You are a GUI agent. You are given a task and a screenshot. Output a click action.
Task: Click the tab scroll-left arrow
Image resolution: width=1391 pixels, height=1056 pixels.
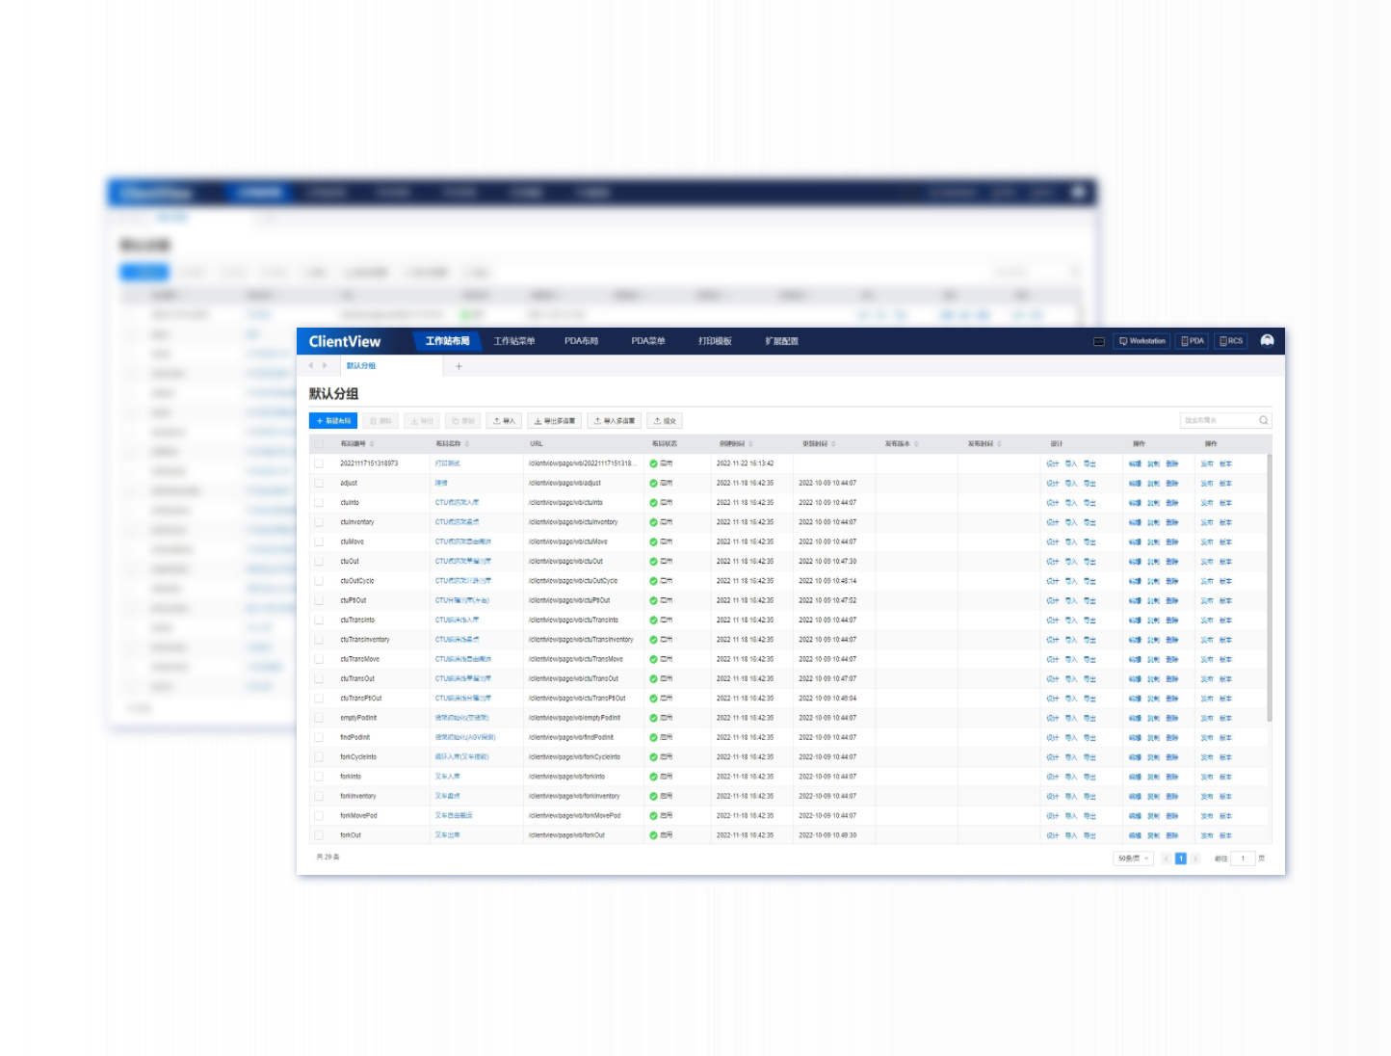click(x=311, y=366)
